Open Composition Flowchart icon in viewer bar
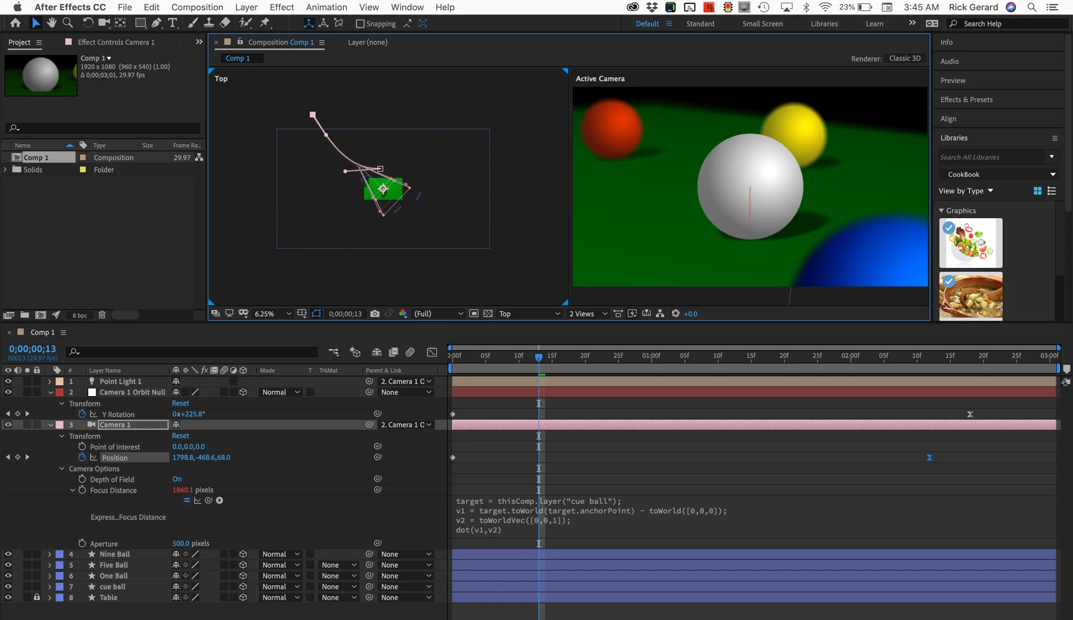 660,314
